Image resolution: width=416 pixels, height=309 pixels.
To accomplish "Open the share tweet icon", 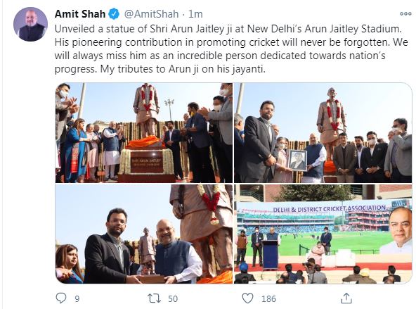I will [x=346, y=298].
